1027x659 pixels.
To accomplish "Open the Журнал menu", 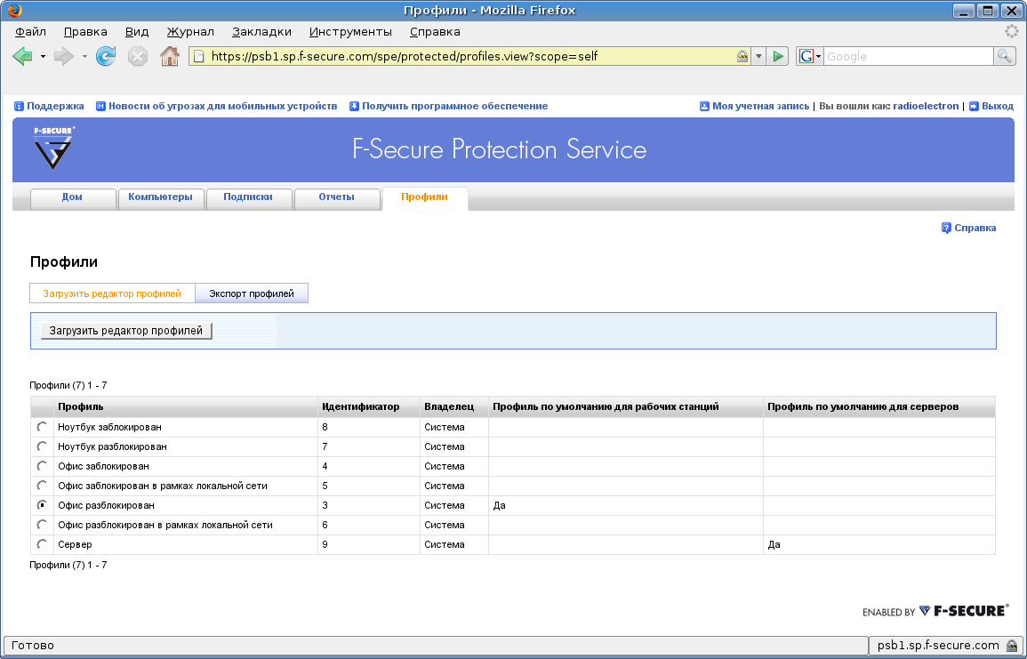I will tap(190, 31).
